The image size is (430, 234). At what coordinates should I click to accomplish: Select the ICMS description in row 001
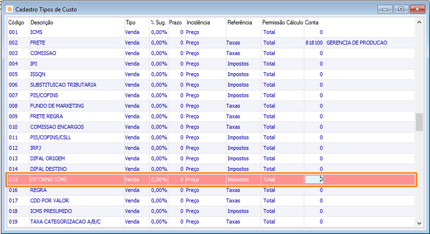click(36, 32)
